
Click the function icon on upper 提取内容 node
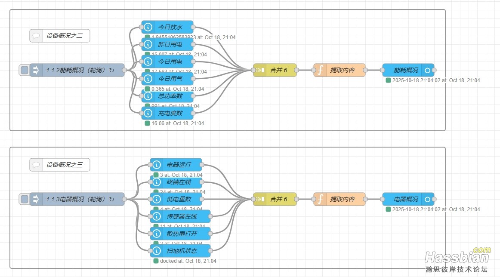point(320,70)
